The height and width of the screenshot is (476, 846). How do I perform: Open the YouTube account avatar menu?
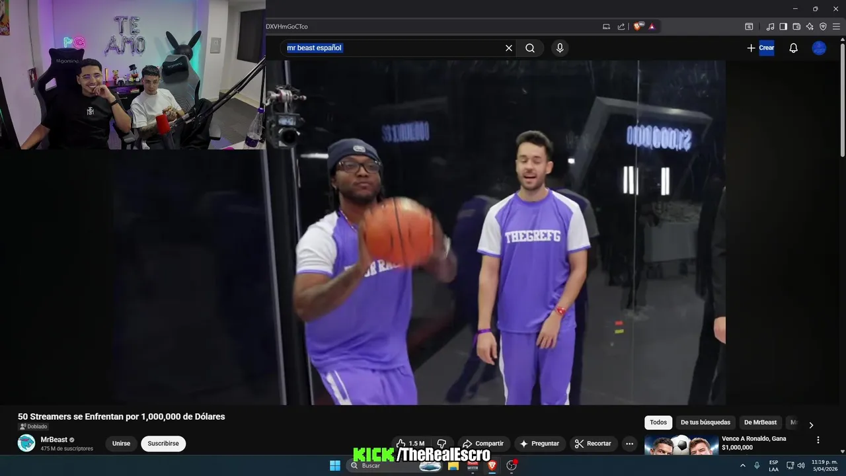(819, 48)
